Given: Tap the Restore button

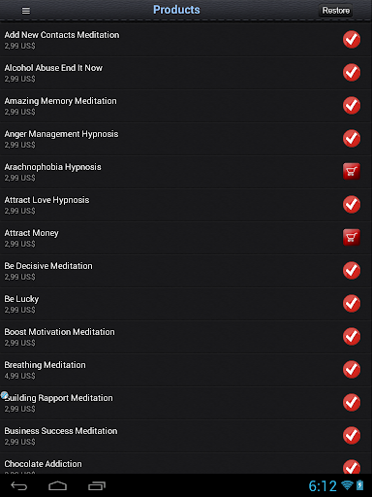Looking at the screenshot, I should tap(335, 11).
